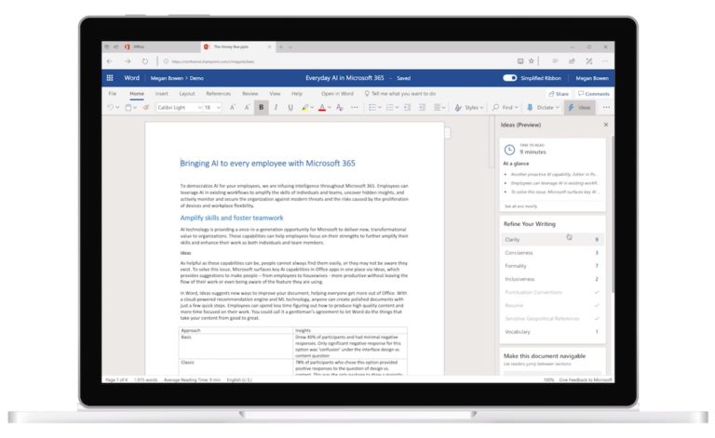Select the Format Painter brush
This screenshot has width=715, height=438.
pyautogui.click(x=146, y=108)
